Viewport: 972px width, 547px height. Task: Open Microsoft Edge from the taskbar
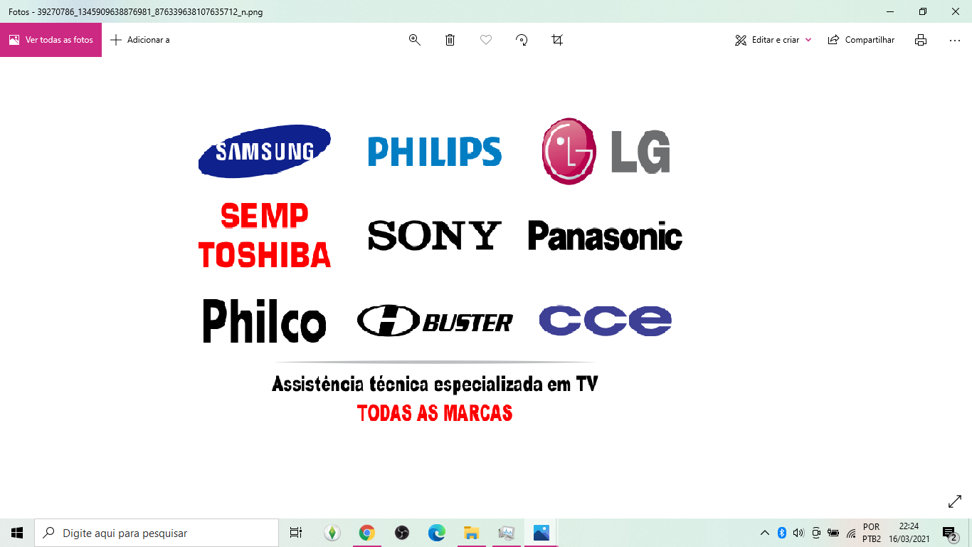coord(436,533)
